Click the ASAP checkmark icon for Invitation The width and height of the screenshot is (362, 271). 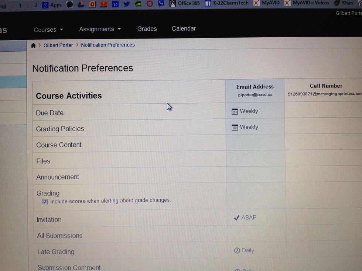coord(237,218)
